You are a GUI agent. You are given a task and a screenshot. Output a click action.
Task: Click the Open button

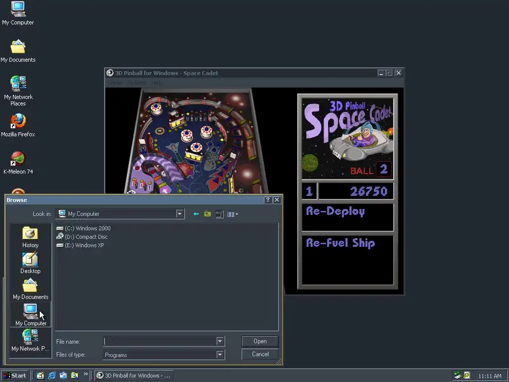point(260,341)
